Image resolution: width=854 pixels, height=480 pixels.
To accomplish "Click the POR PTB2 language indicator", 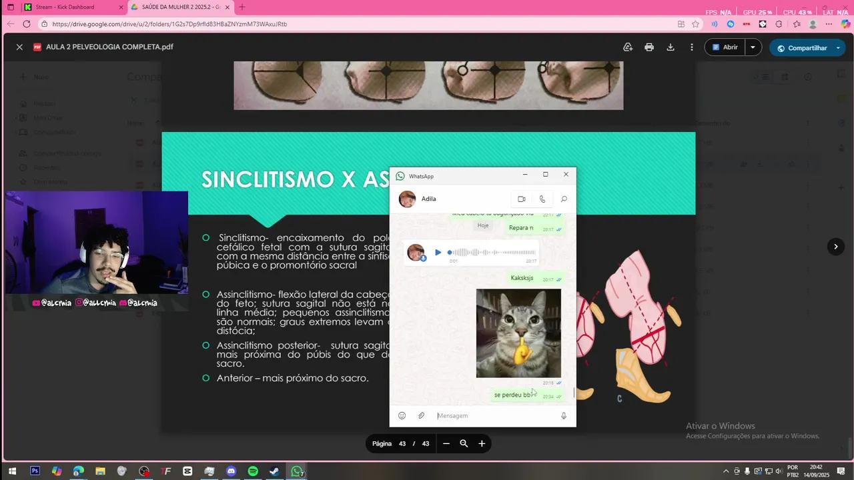I will 793,471.
